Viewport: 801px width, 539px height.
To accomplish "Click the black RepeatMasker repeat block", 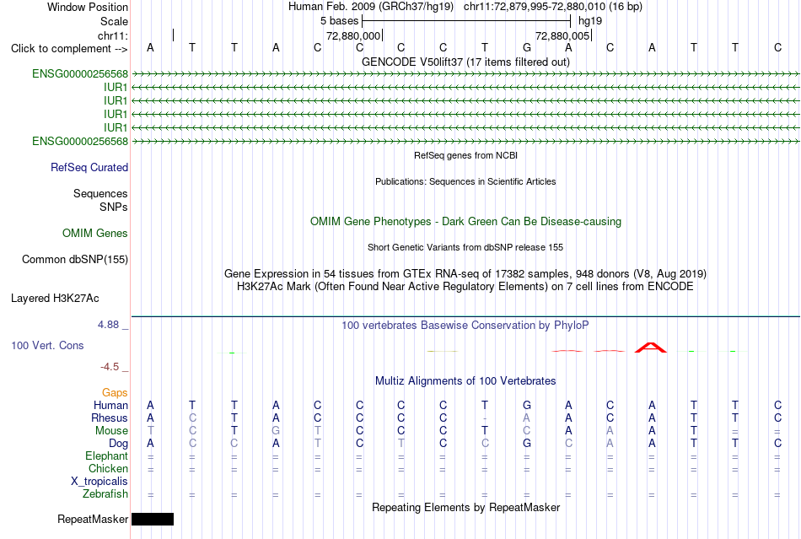I will click(x=153, y=519).
